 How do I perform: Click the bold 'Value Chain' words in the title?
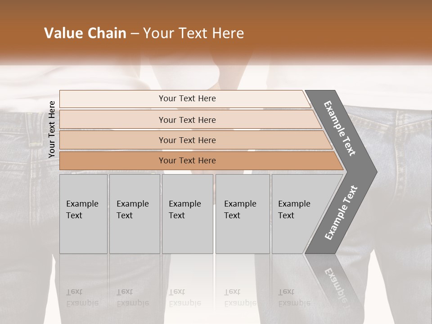tap(85, 33)
